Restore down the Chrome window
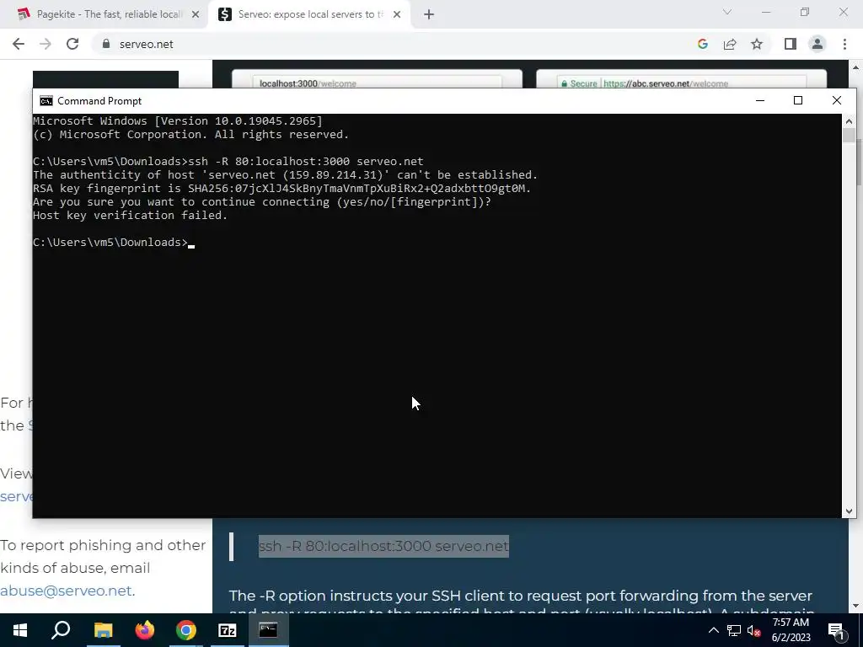The image size is (863, 647). pyautogui.click(x=805, y=12)
